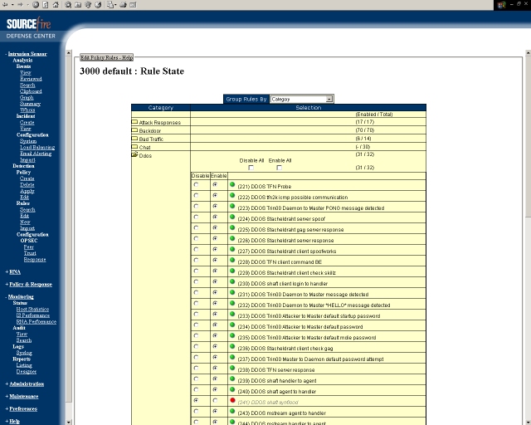Image resolution: width=531 pixels, height=425 pixels.
Task: Open the browser Search pane icon
Action: coord(68,5)
